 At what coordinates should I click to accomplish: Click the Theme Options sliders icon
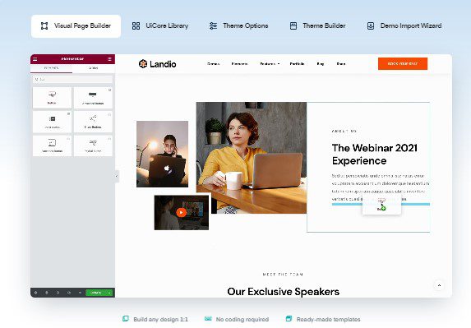click(213, 25)
